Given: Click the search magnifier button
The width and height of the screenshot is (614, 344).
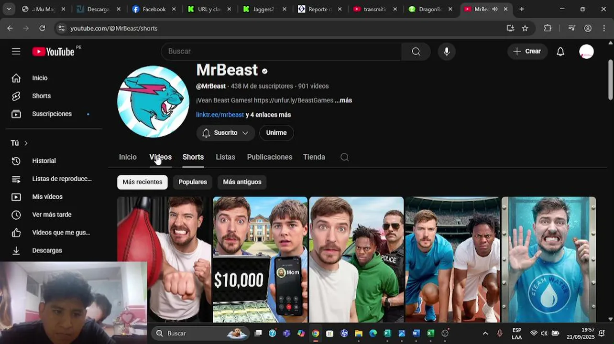Looking at the screenshot, I should pyautogui.click(x=416, y=51).
